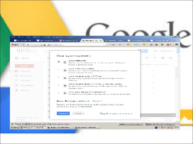
Task: Switch to the Microsoft Word taskbar item
Action: point(87,127)
